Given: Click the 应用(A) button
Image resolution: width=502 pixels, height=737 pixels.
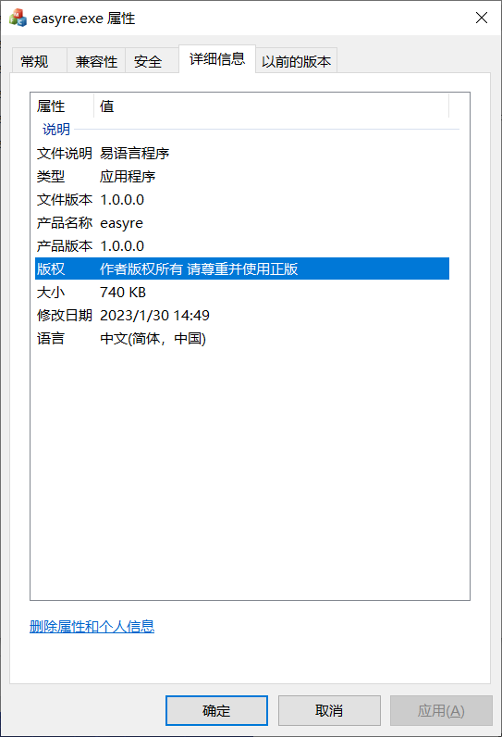Looking at the screenshot, I should (441, 711).
